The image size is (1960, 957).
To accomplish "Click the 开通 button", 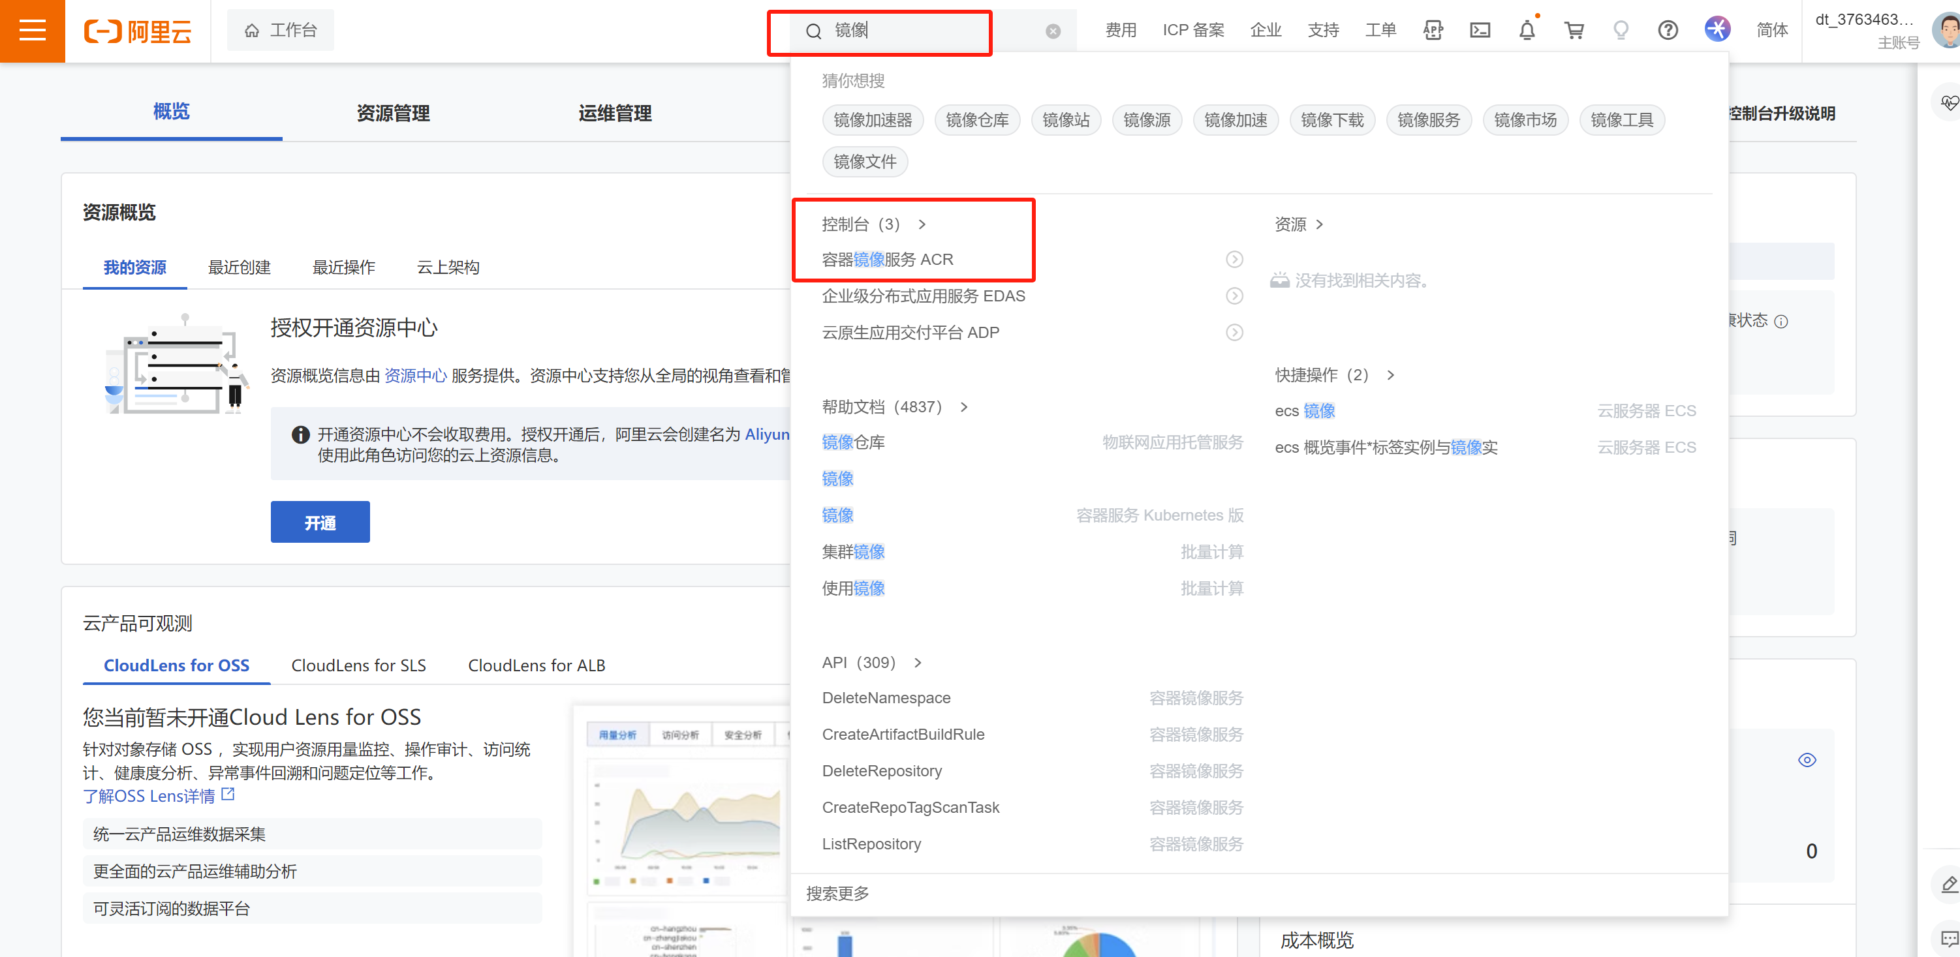I will (x=320, y=523).
